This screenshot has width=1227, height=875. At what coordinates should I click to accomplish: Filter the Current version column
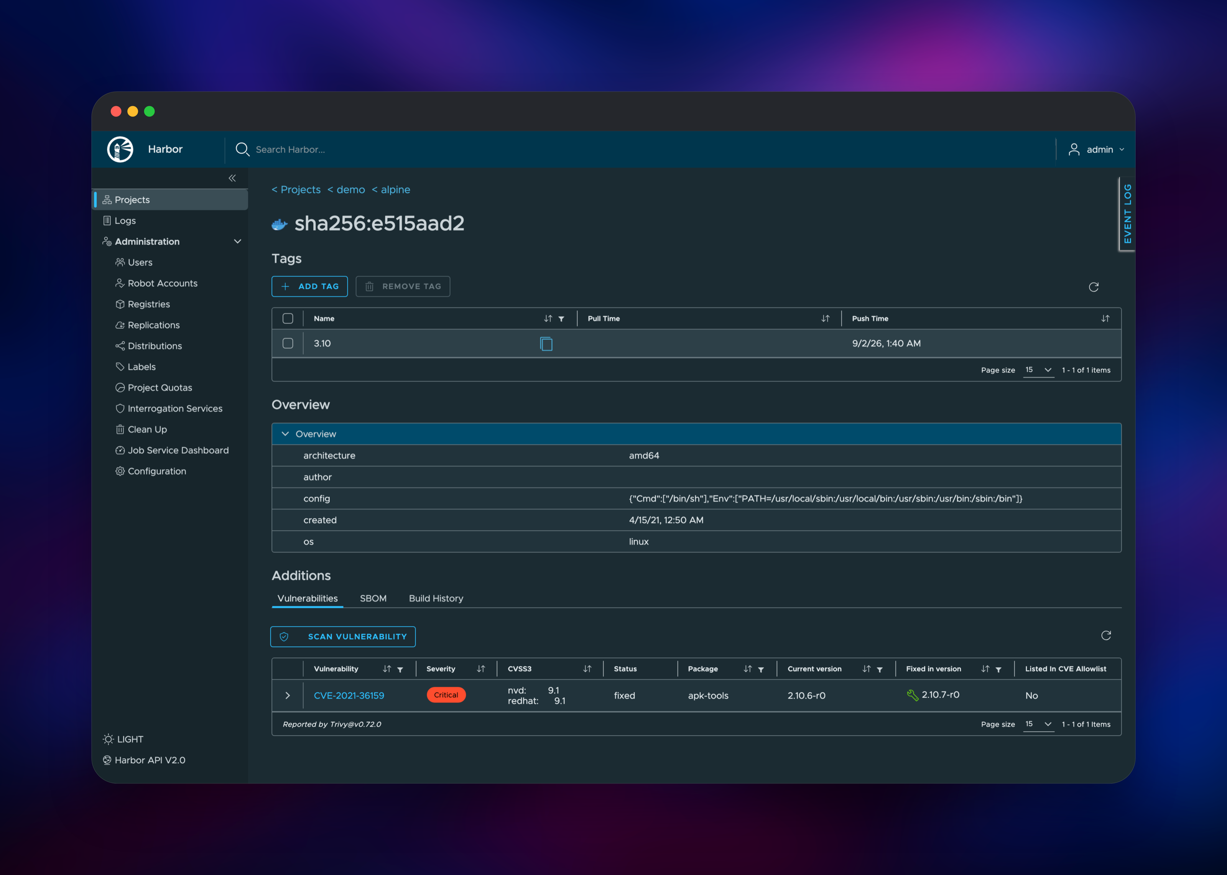(880, 670)
